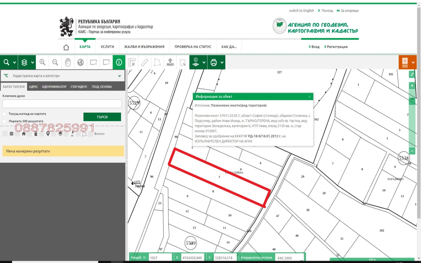The width and height of the screenshot is (421, 263).
Task: Select the distance measurement ruler tool
Action: click(144, 62)
